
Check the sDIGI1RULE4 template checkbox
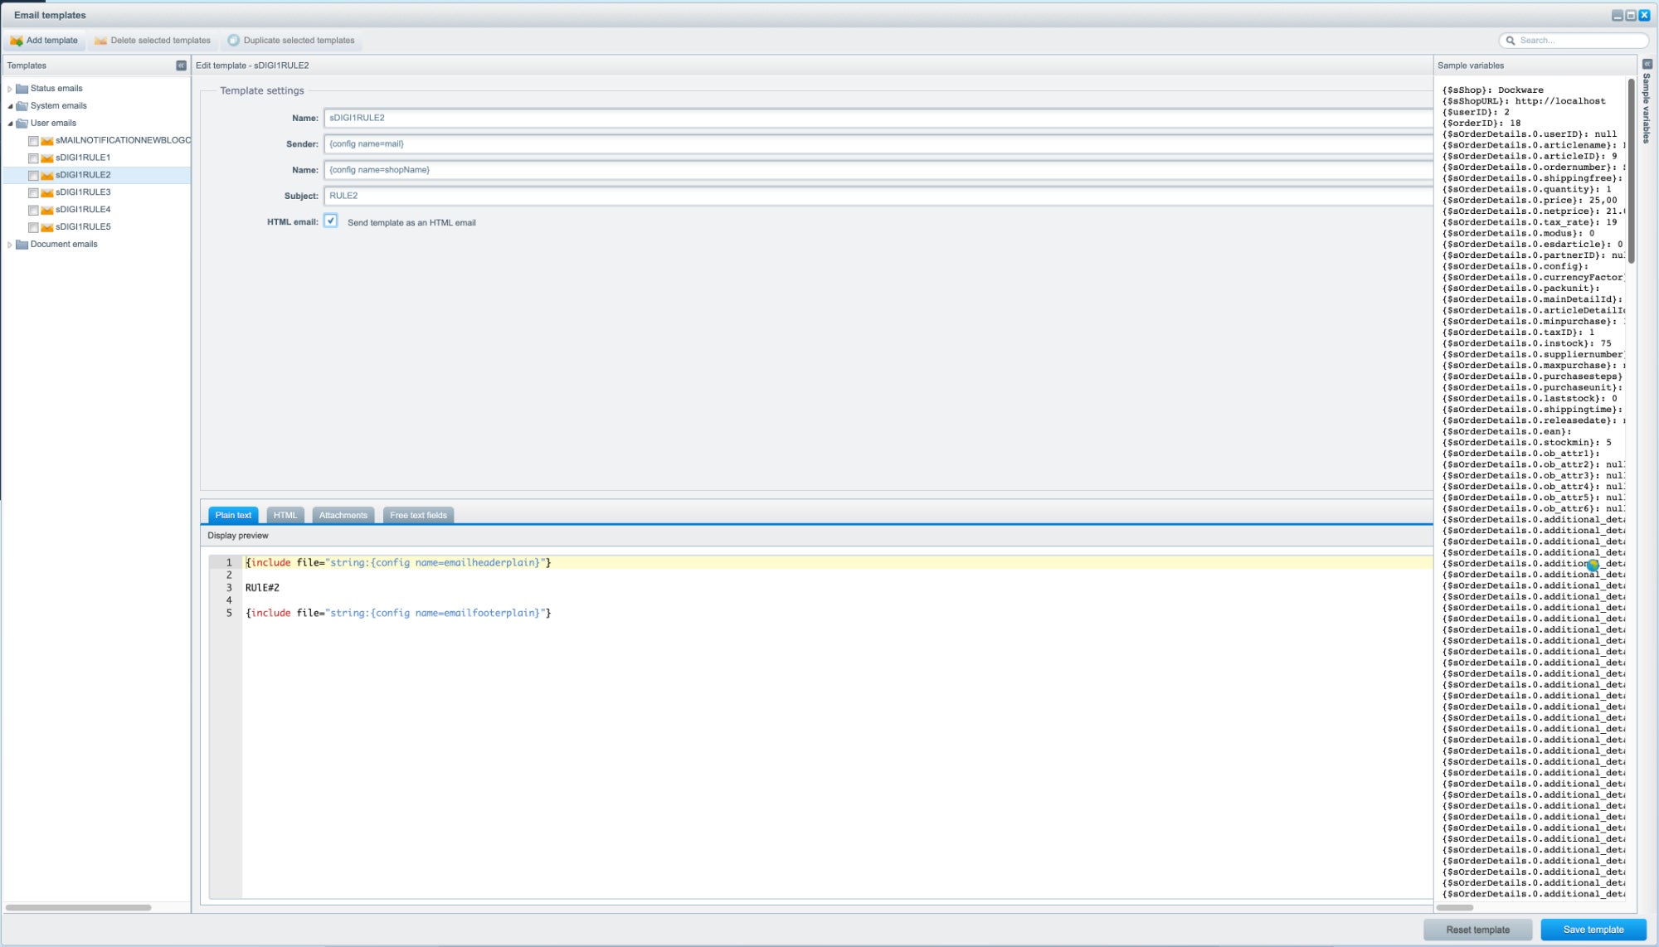point(33,211)
